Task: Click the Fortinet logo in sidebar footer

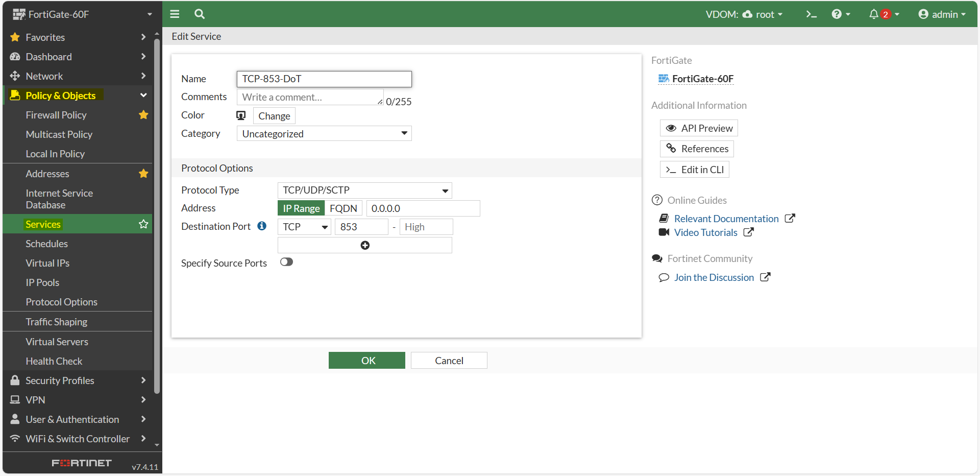Action: point(82,463)
